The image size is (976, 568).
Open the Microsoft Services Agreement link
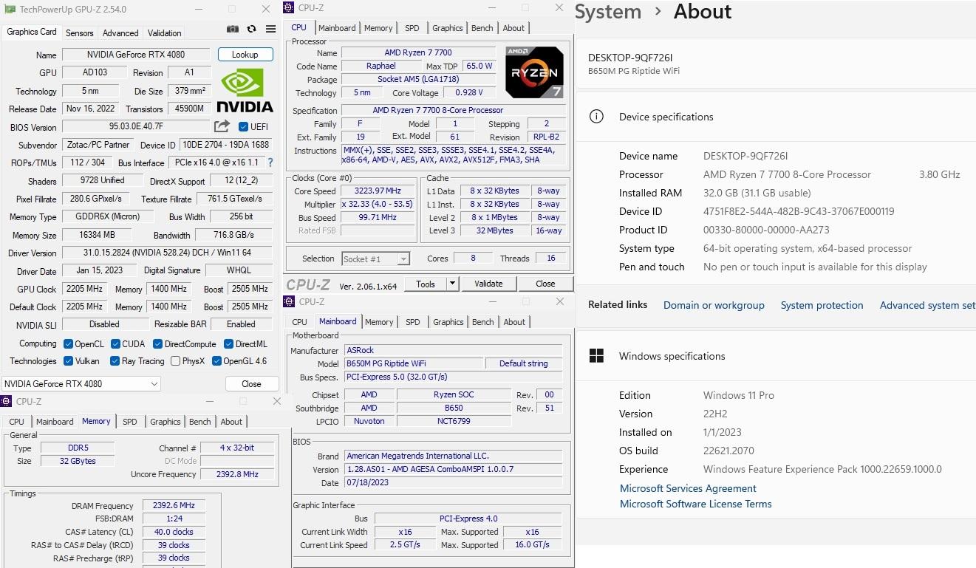pyautogui.click(x=688, y=488)
